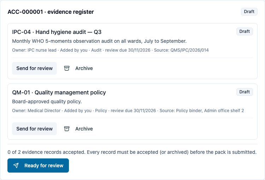Click the text "Board-approved quality policy."

click(x=47, y=101)
